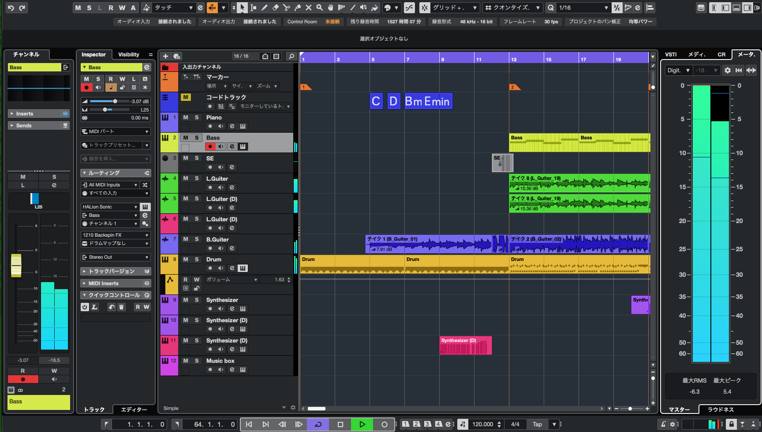Click the Emin chord event
The width and height of the screenshot is (762, 432).
point(437,101)
